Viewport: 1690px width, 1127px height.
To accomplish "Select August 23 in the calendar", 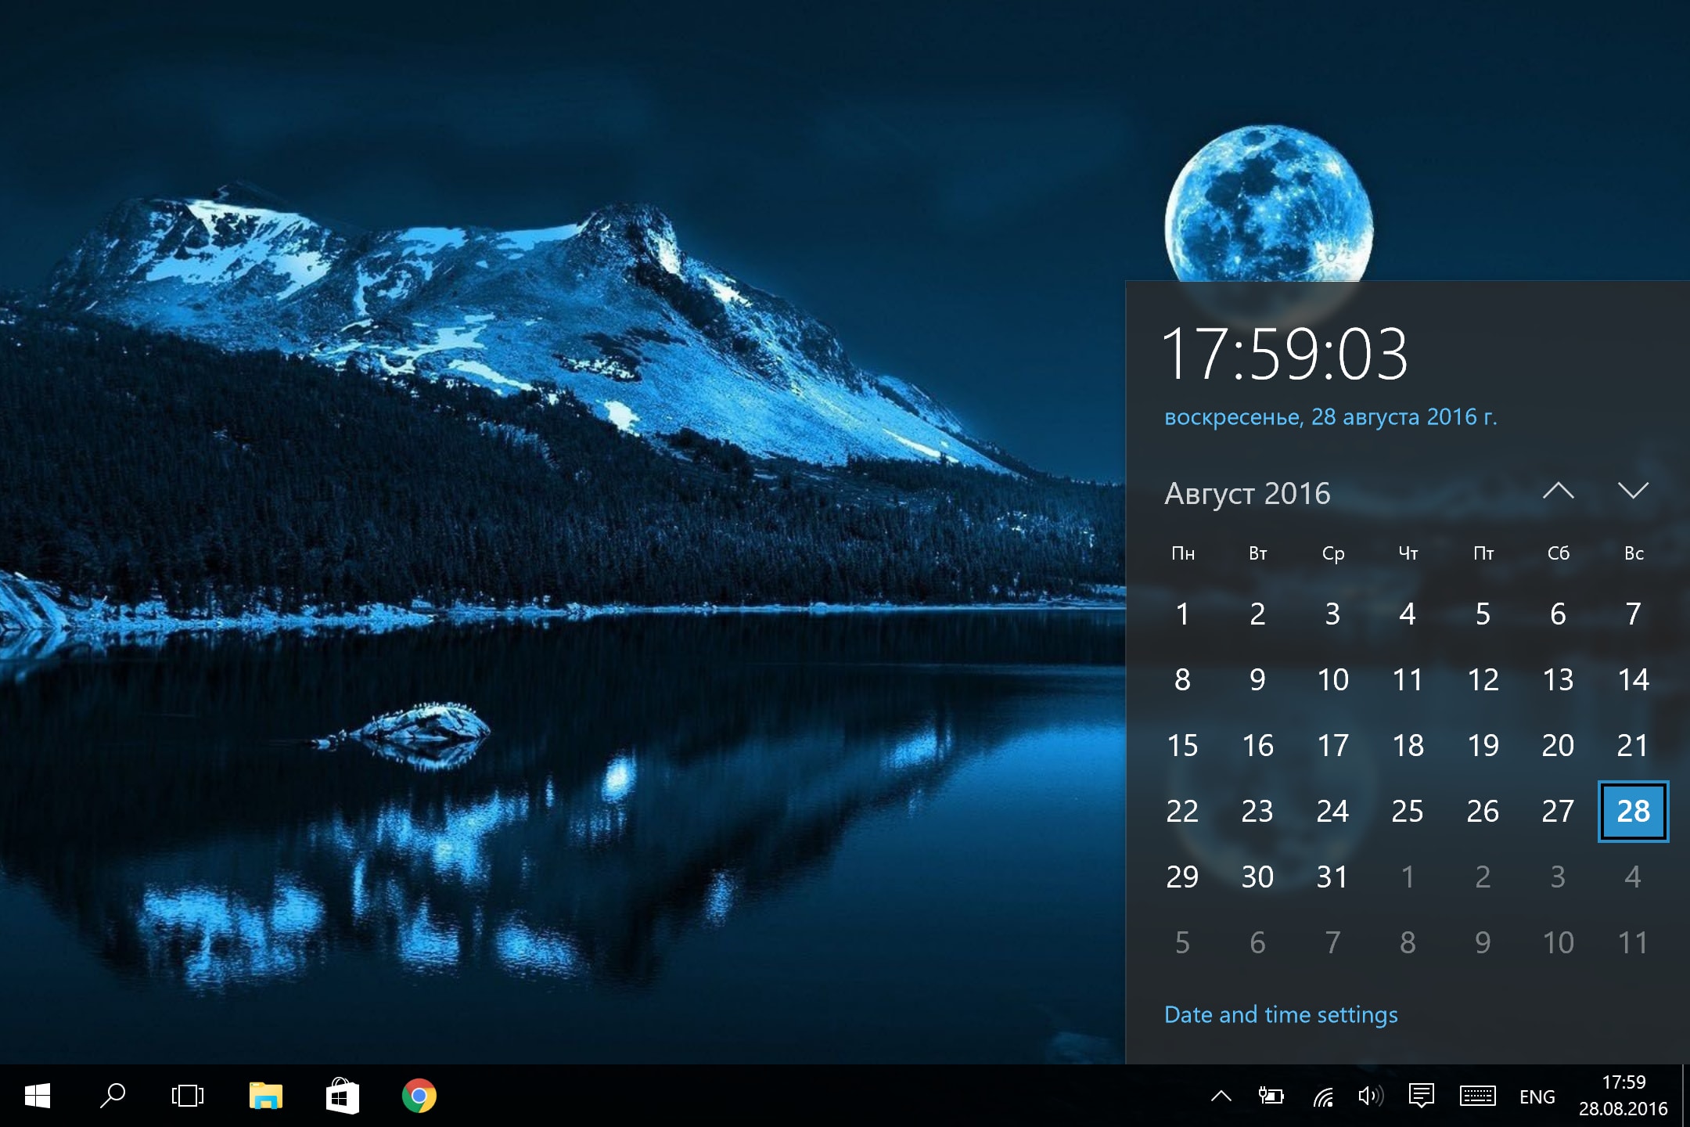I will [1257, 812].
